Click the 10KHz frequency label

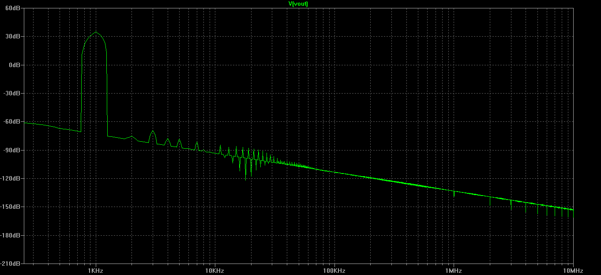click(x=215, y=270)
